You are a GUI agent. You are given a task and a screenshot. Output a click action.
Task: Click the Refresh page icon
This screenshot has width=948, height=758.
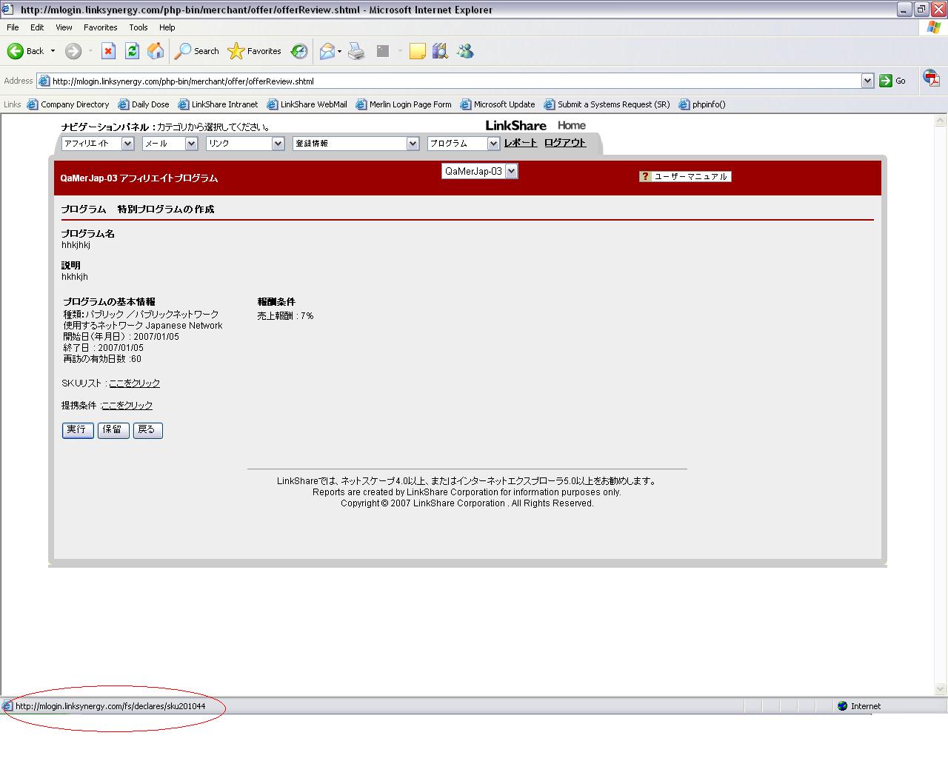pos(132,51)
